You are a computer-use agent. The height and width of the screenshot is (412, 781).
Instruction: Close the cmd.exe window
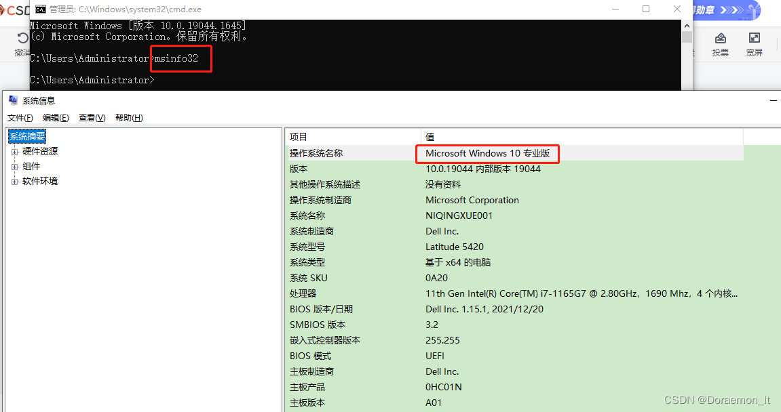[677, 9]
